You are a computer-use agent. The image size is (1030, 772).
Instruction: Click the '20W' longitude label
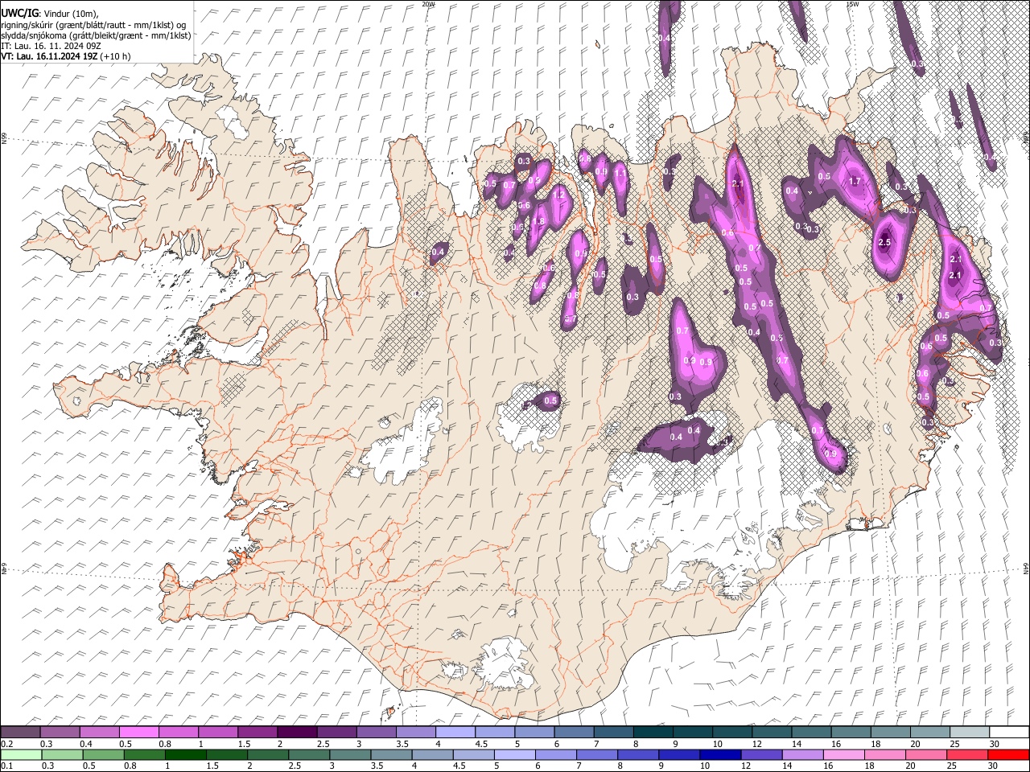[428, 4]
